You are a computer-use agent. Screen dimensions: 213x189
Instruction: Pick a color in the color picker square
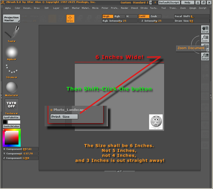pos(12,138)
